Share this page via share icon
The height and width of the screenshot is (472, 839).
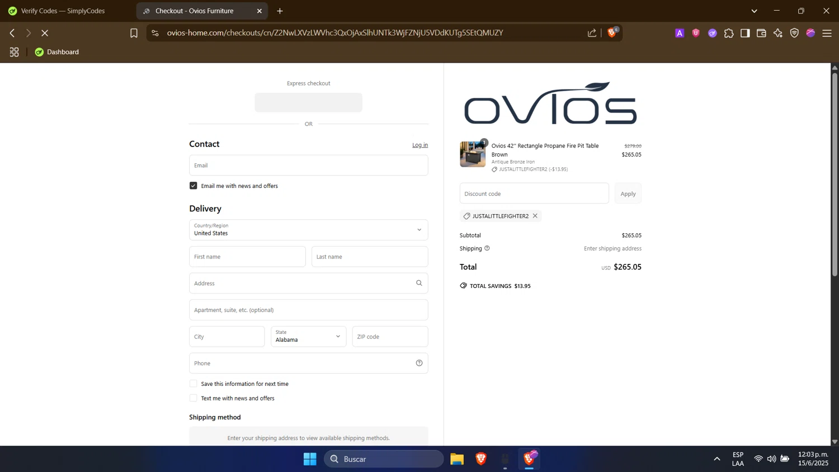592,33
